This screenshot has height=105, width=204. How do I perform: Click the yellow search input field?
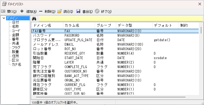pyautogui.click(x=121, y=19)
